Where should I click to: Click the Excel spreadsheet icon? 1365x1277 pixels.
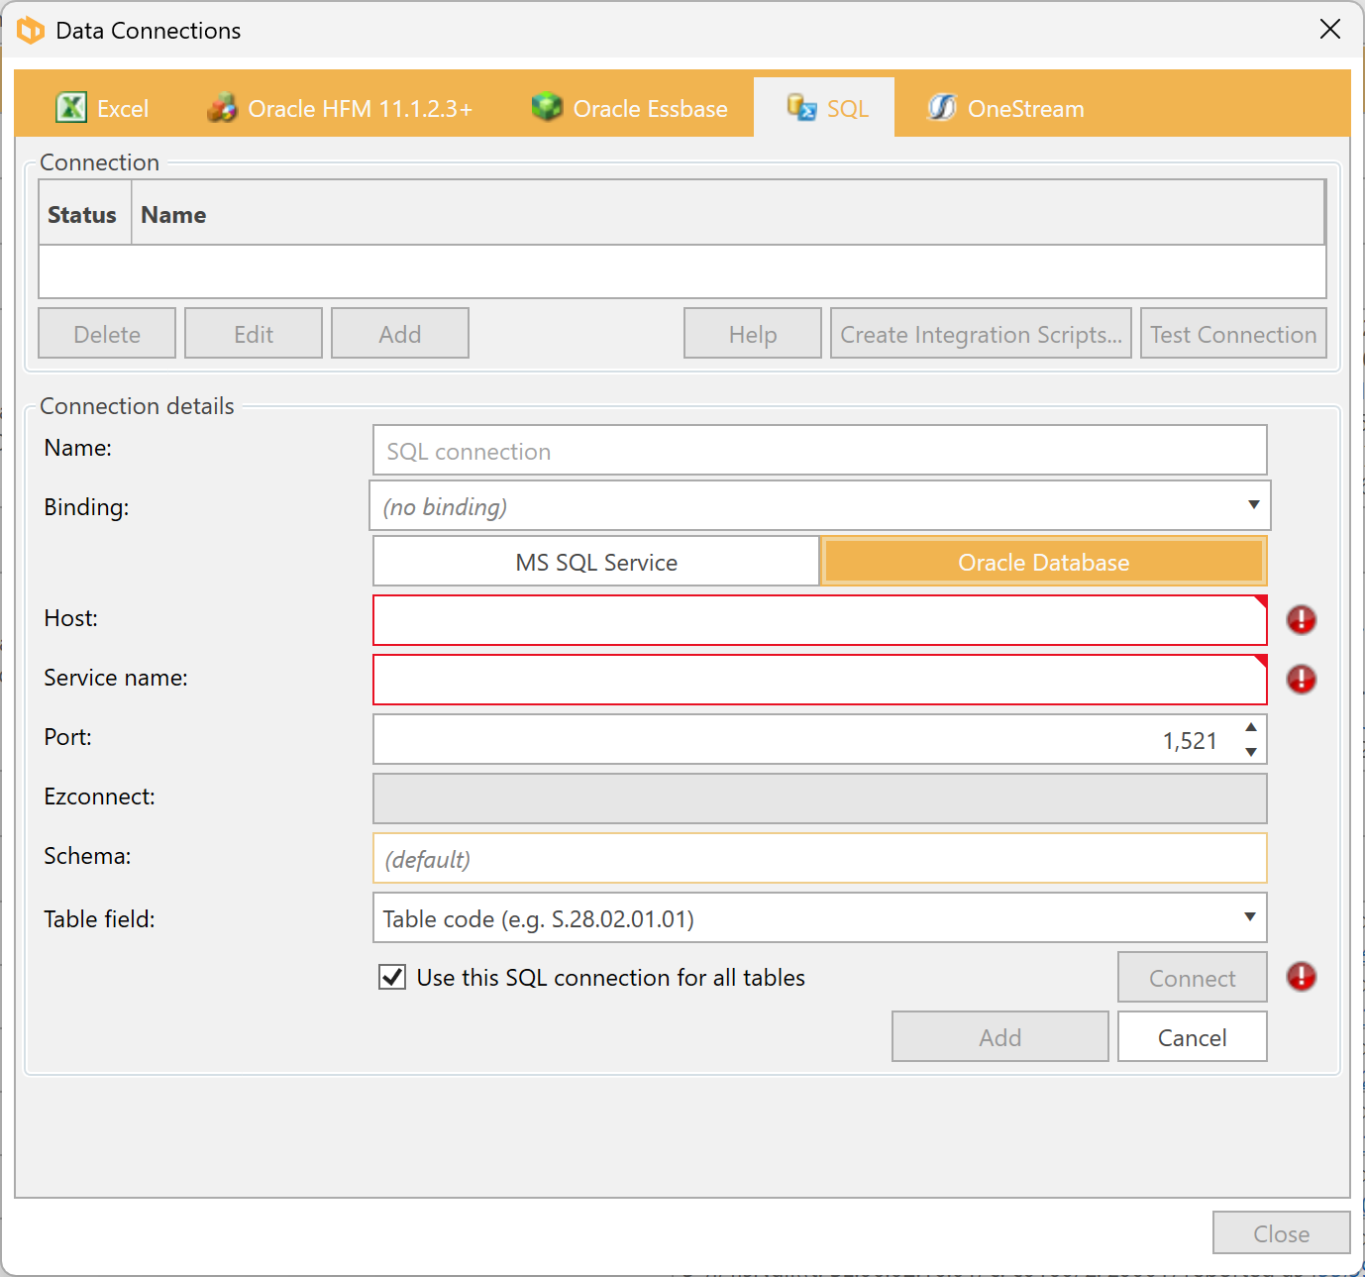pyautogui.click(x=71, y=107)
